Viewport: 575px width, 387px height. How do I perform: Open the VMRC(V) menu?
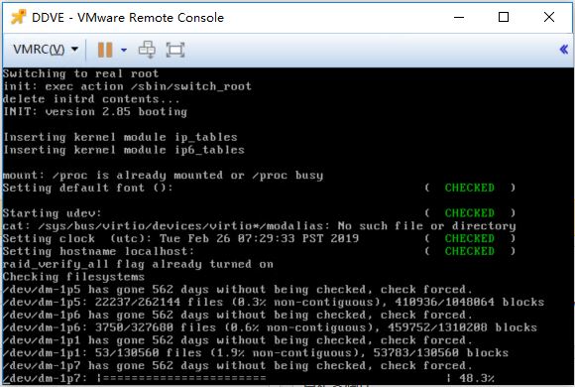click(46, 50)
